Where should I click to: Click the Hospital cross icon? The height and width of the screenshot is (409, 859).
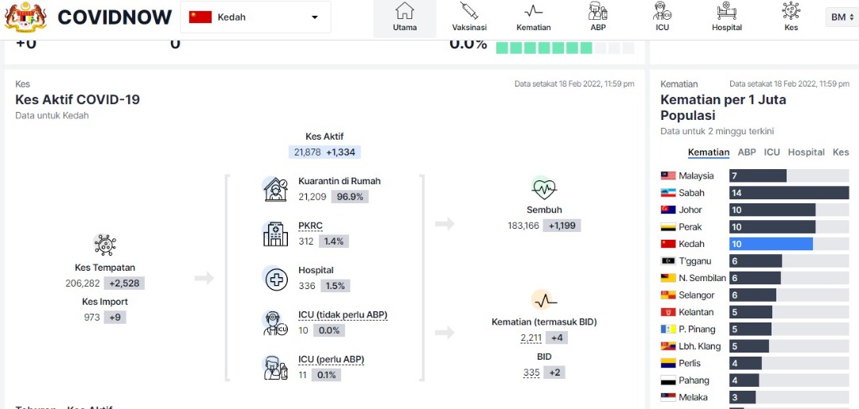(x=275, y=279)
